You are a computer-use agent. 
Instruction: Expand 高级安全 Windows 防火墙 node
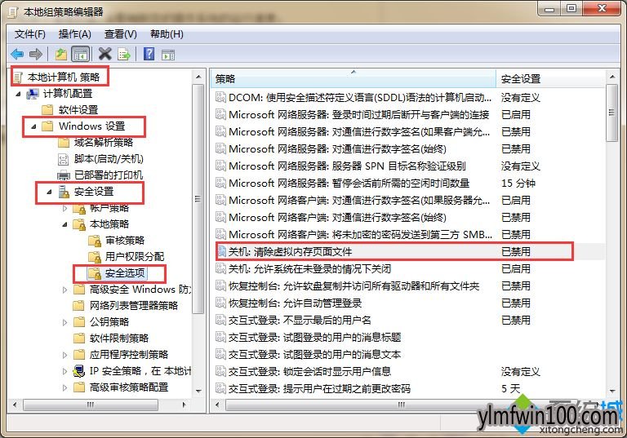point(64,290)
